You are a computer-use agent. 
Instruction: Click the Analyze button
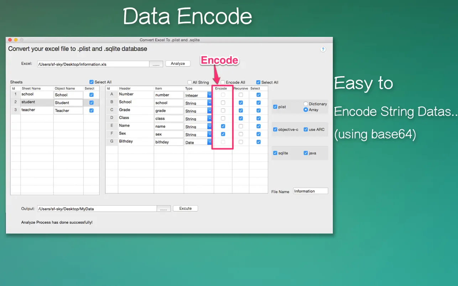click(178, 63)
